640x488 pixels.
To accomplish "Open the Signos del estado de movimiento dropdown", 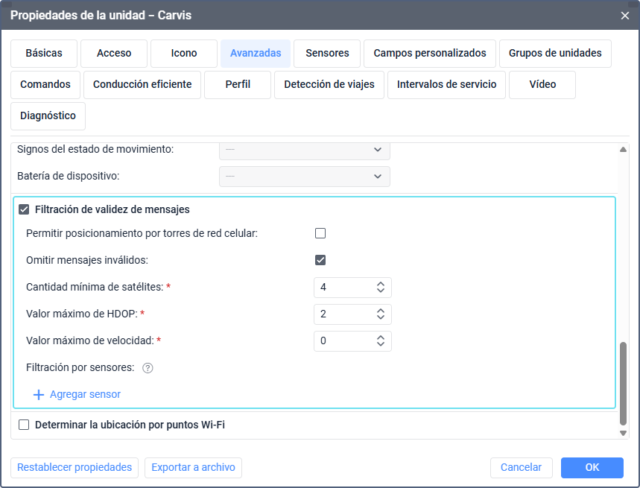I will click(305, 150).
